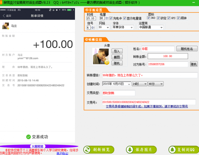Image resolution: width=199 pixels, height=155 pixels.
Task: Click the 保存图片 save image button
Action: point(141,150)
